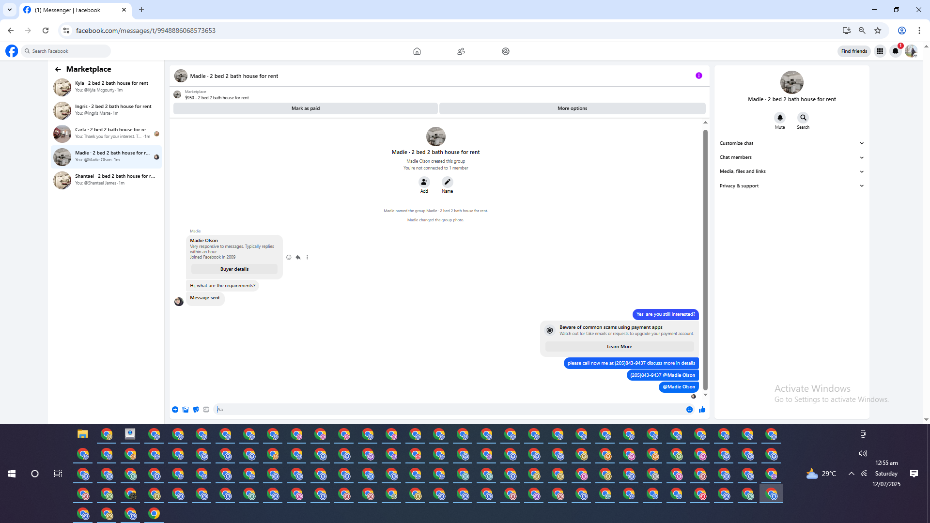Viewport: 930px width, 523px height.
Task: Open a new browser tab
Action: pyautogui.click(x=141, y=10)
